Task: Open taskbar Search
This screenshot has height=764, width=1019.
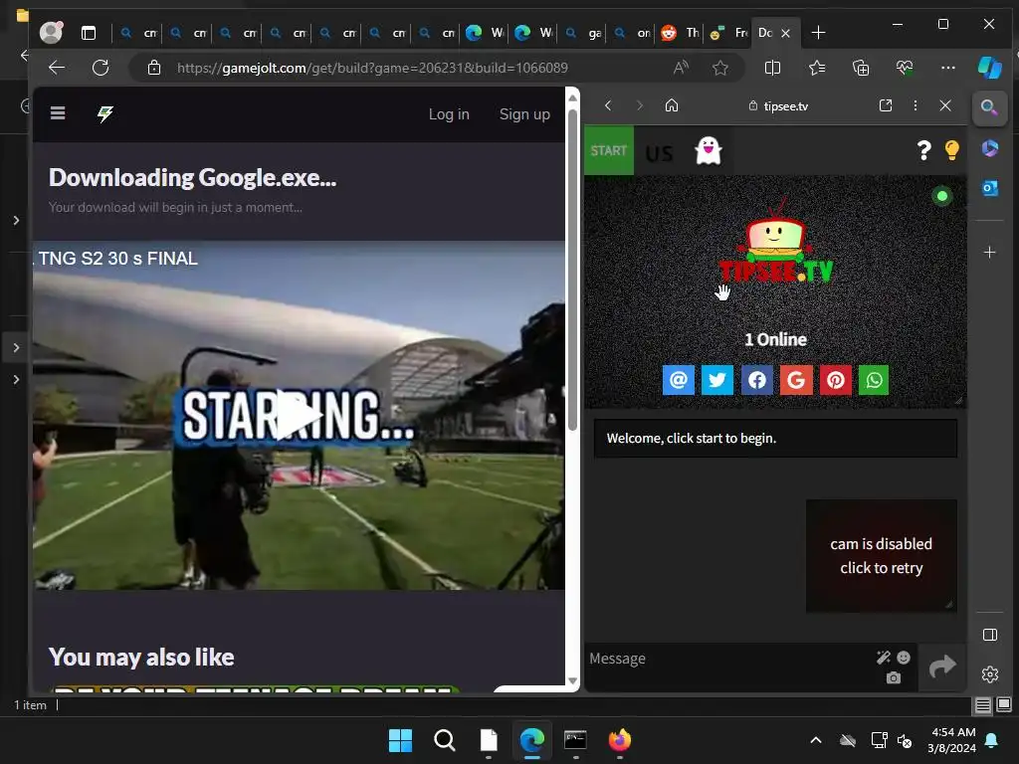Action: pyautogui.click(x=445, y=740)
